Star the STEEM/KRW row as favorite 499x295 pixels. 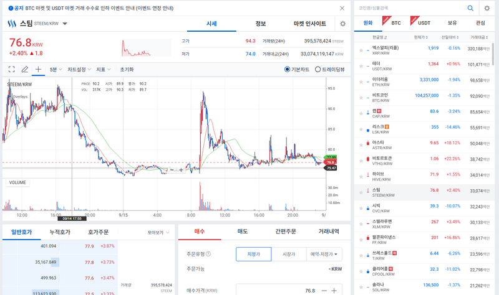point(361,192)
